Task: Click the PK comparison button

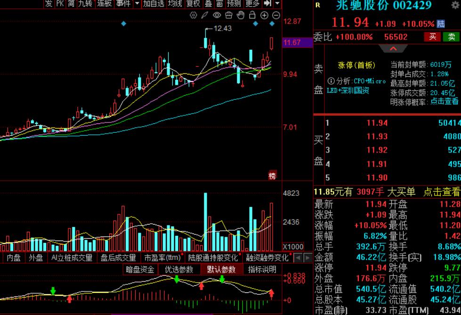Action: pyautogui.click(x=60, y=3)
